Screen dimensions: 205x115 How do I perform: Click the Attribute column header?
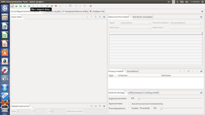tap(182, 75)
